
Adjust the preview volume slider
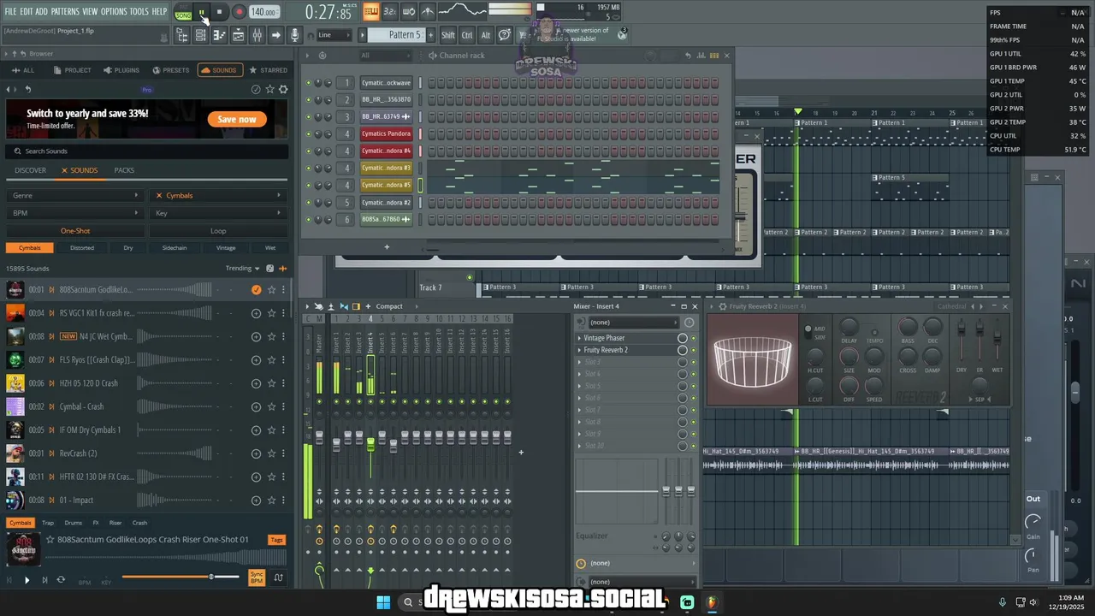(x=181, y=577)
